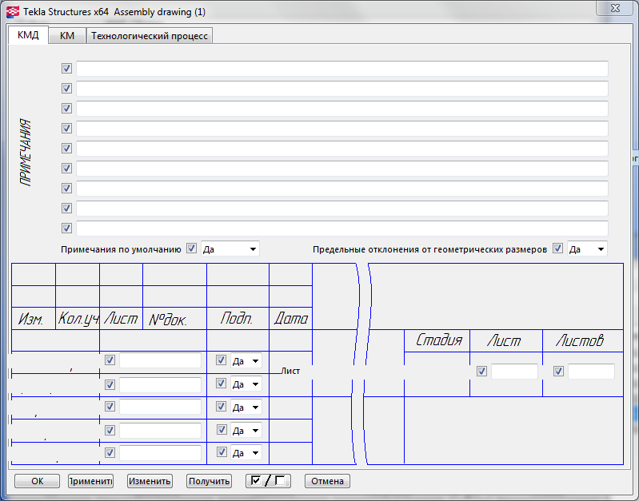The width and height of the screenshot is (639, 501).
Task: Expand the Предельные отклонения Да dropdown
Action: click(x=587, y=249)
